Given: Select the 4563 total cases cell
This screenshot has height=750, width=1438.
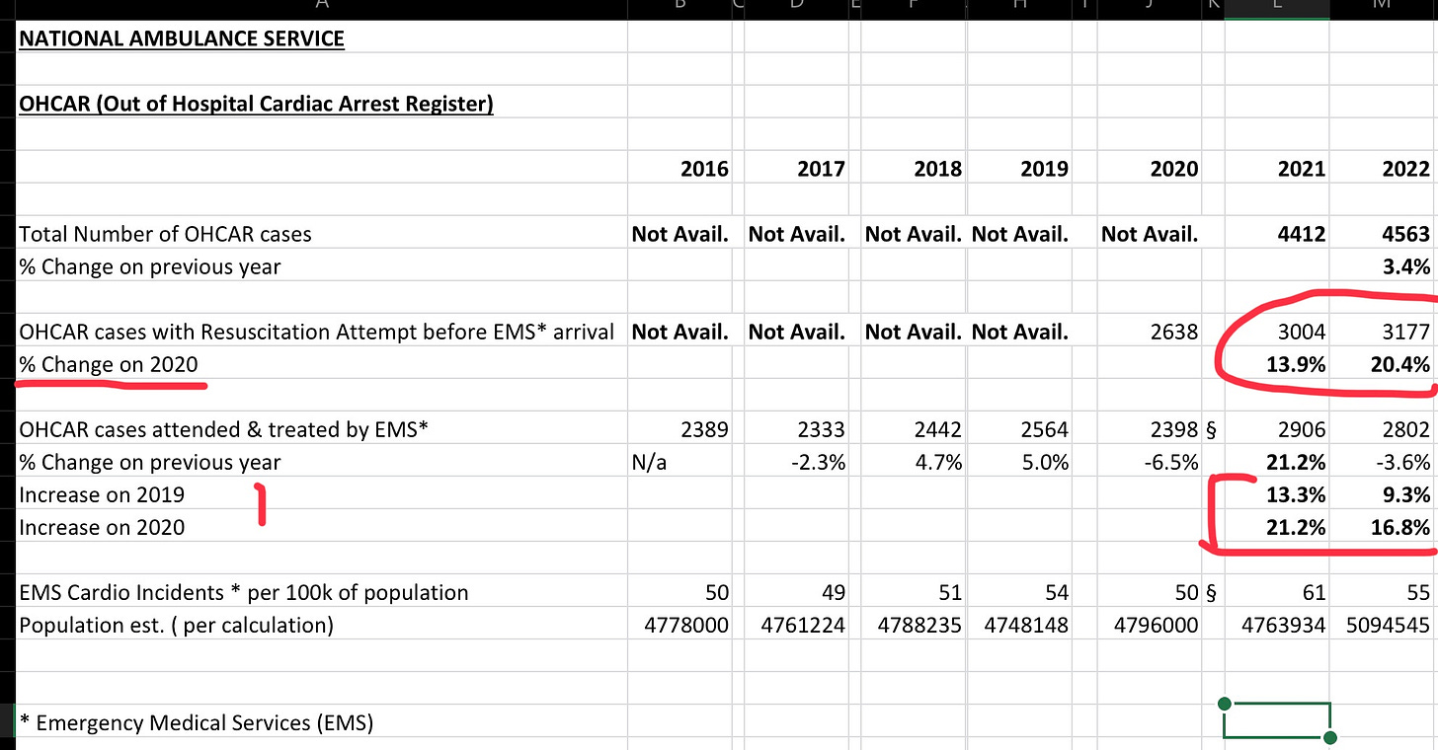Looking at the screenshot, I should pos(1406,234).
